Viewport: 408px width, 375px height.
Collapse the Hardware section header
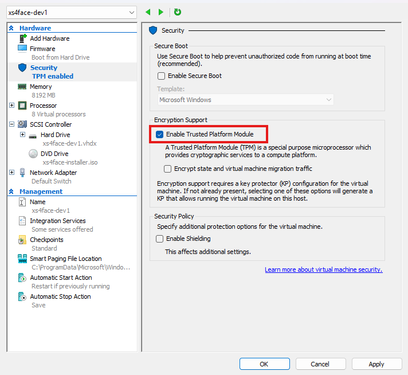tap(11, 28)
